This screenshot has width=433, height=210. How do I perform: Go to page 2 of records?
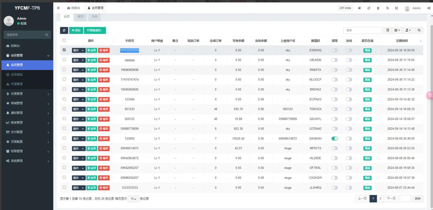(x=380, y=198)
